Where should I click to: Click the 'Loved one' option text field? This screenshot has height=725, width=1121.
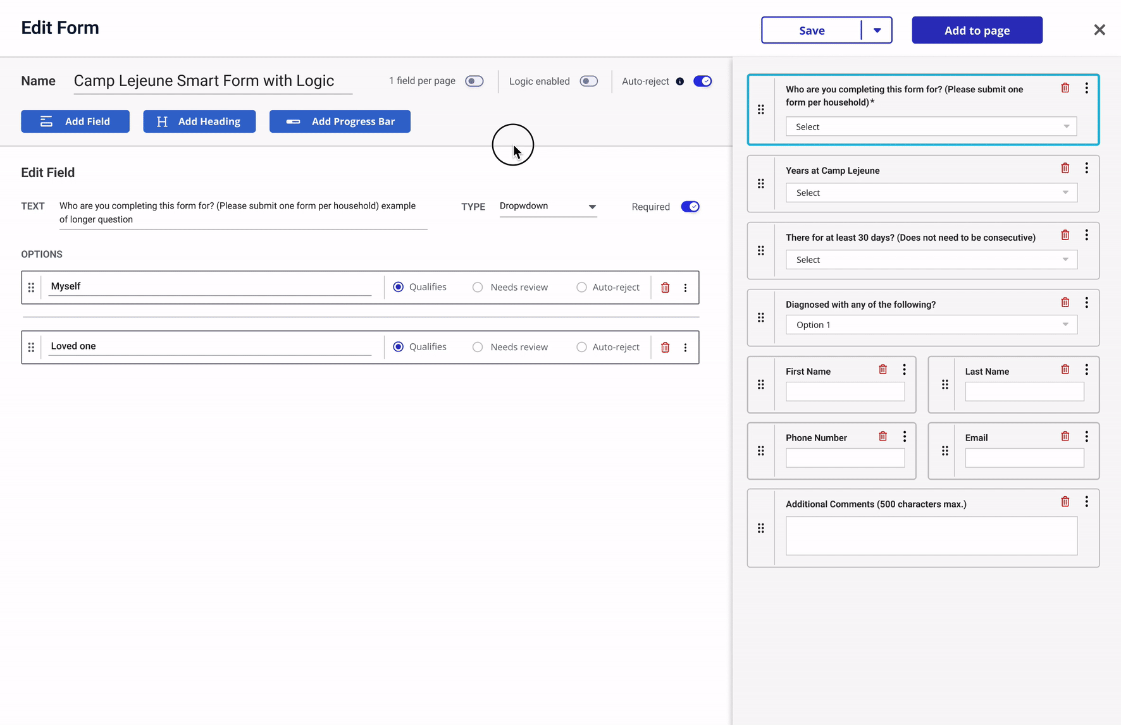pos(210,346)
